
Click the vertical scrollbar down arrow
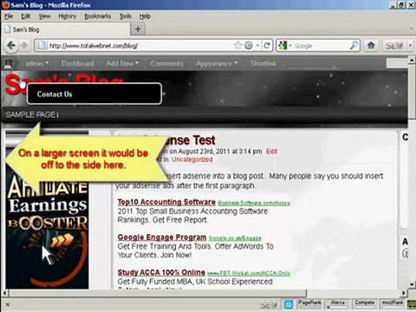click(412, 284)
